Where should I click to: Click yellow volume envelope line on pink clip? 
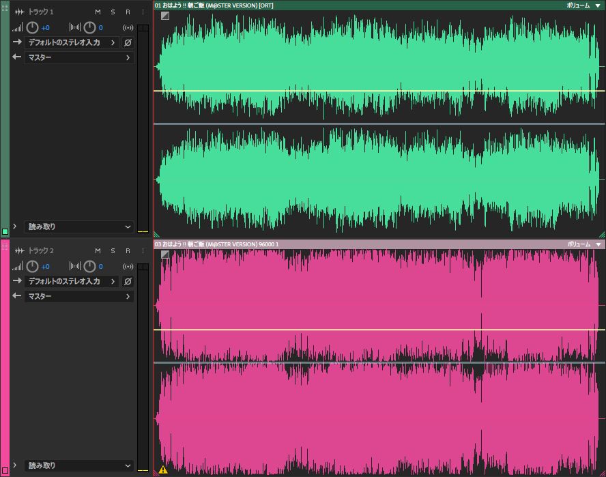pos(379,330)
